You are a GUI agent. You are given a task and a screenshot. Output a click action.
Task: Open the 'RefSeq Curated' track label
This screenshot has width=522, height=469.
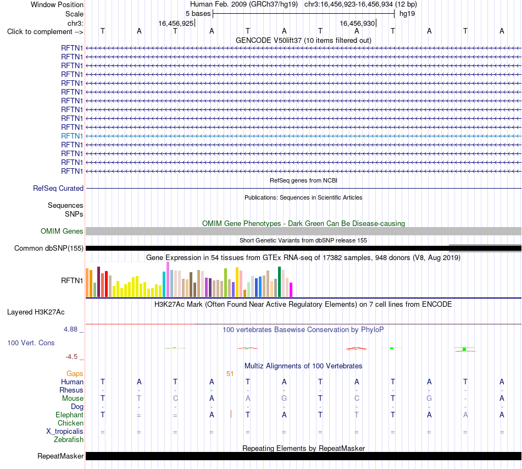tap(58, 188)
